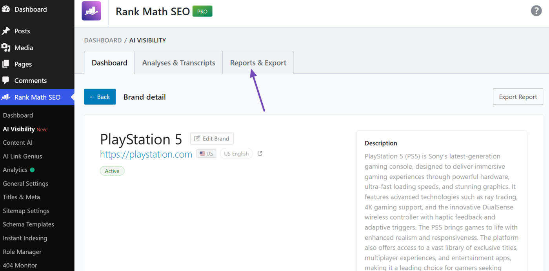The height and width of the screenshot is (271, 549).
Task: Click the Rank Math SEO logo icon
Action: pos(91,11)
